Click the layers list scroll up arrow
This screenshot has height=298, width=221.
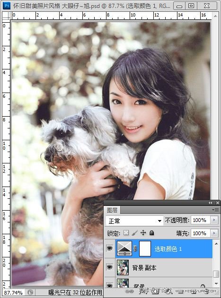(x=216, y=244)
